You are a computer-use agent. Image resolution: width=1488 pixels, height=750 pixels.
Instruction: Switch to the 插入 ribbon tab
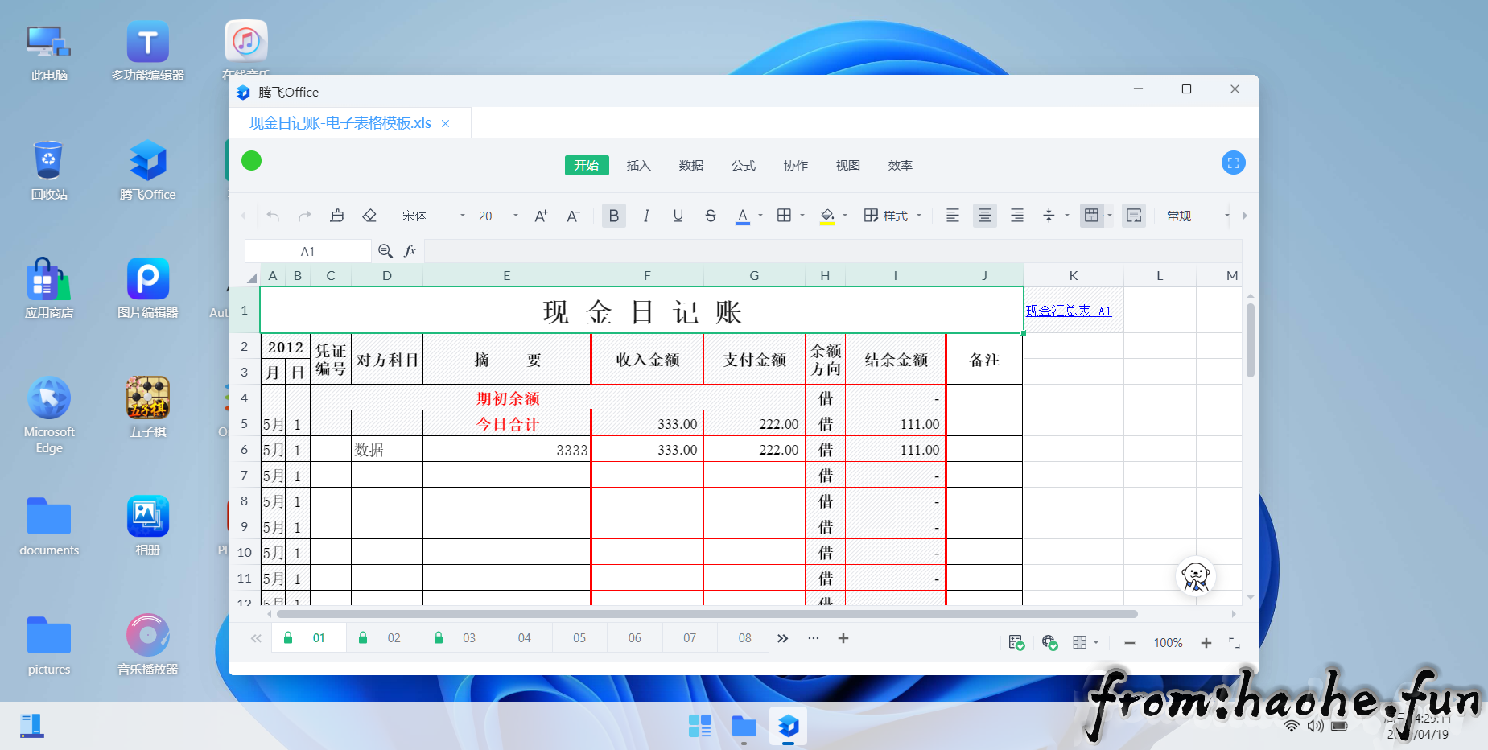[x=638, y=165]
